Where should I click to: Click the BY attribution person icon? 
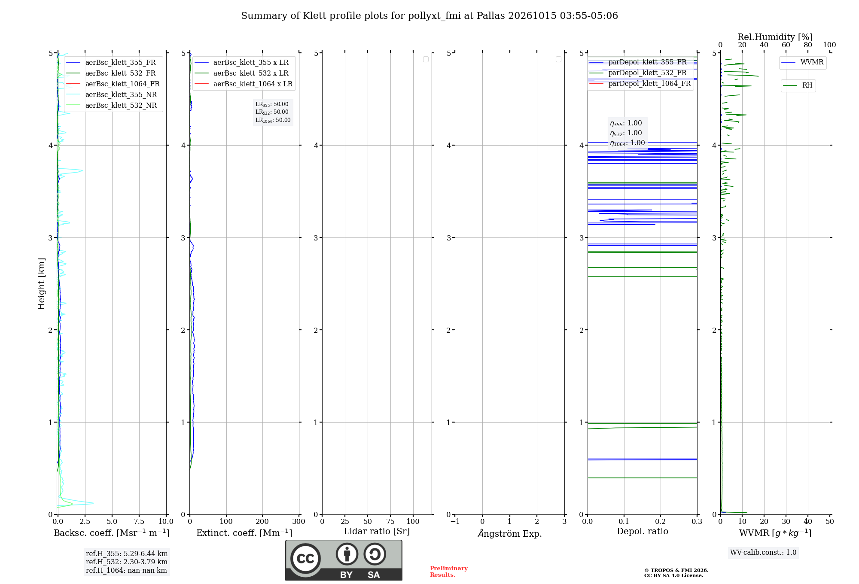[x=347, y=554]
